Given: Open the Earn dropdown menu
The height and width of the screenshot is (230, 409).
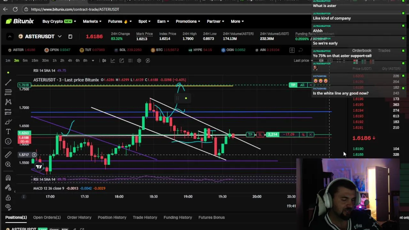Looking at the screenshot, I should click(x=163, y=21).
